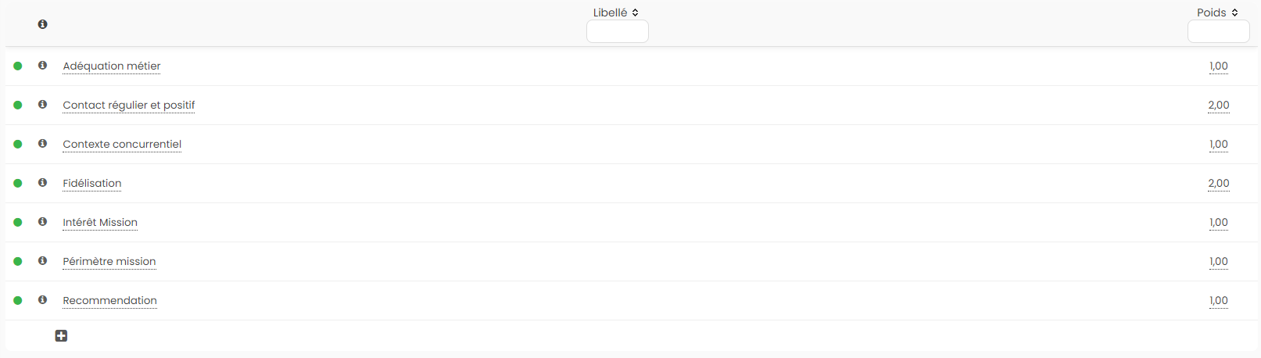Click the Poids filter input field

click(1218, 32)
